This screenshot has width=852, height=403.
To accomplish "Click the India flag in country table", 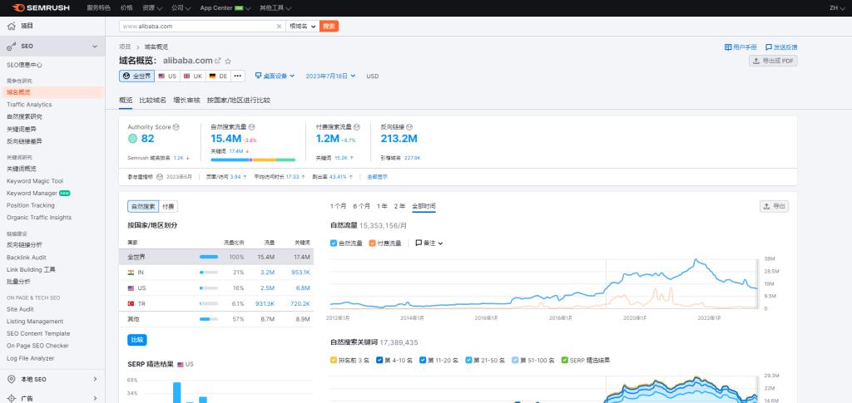I will point(131,273).
